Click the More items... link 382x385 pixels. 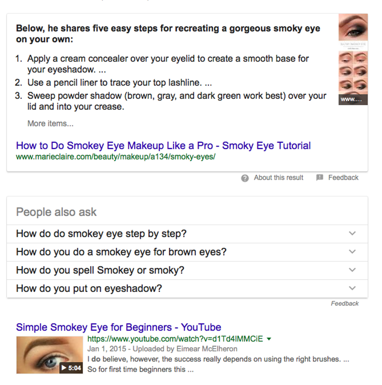click(x=50, y=124)
